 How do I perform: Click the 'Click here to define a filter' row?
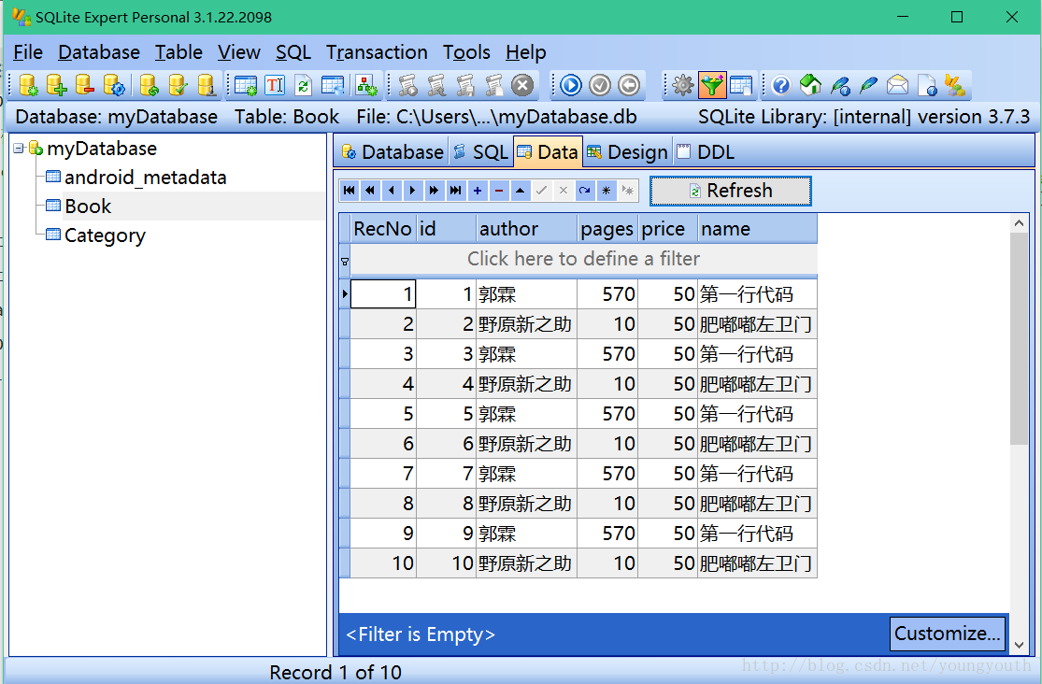tap(583, 259)
